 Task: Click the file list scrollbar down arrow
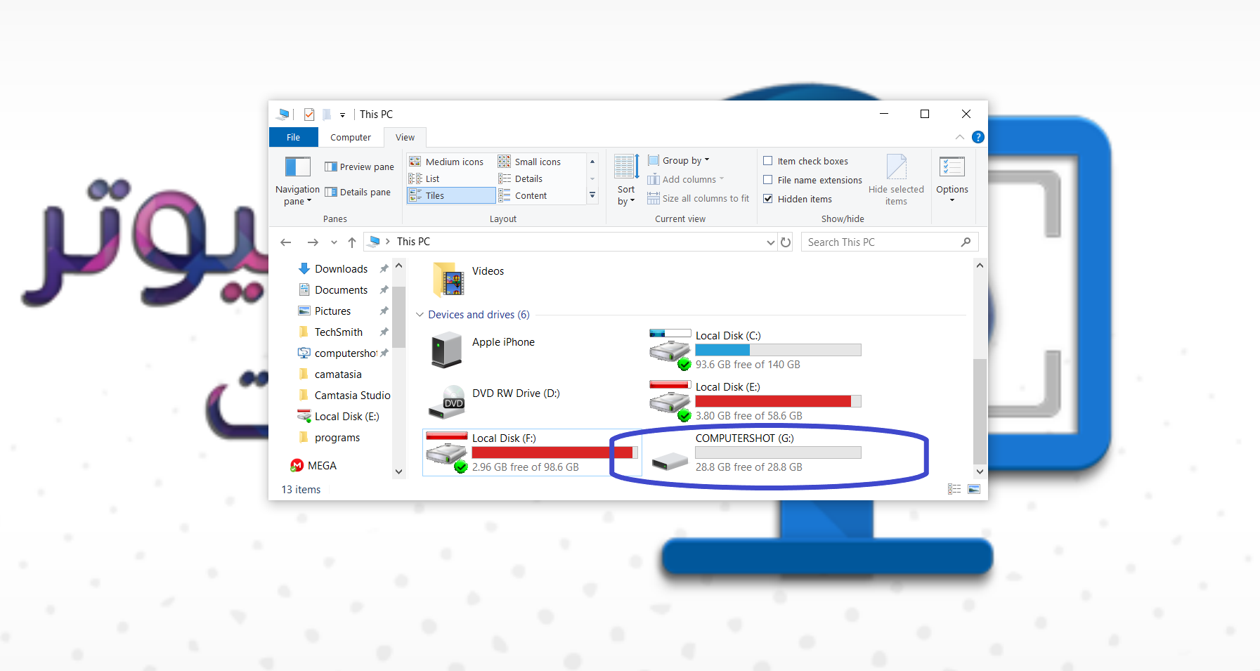tap(980, 471)
